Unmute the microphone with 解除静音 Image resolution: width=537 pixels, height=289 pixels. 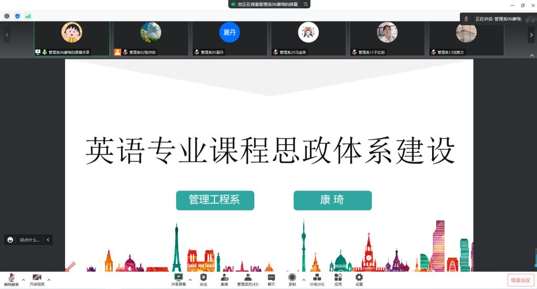click(x=12, y=280)
